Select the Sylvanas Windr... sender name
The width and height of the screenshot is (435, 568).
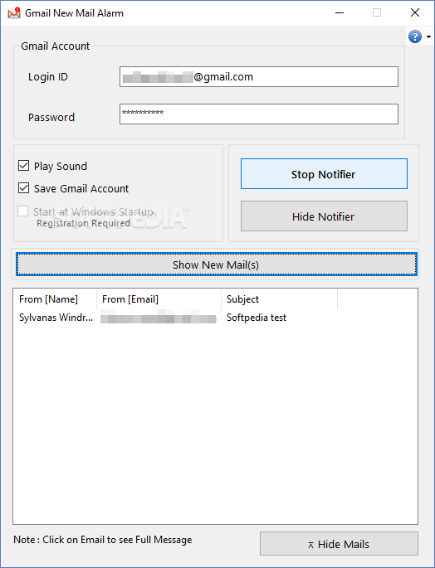tap(56, 318)
